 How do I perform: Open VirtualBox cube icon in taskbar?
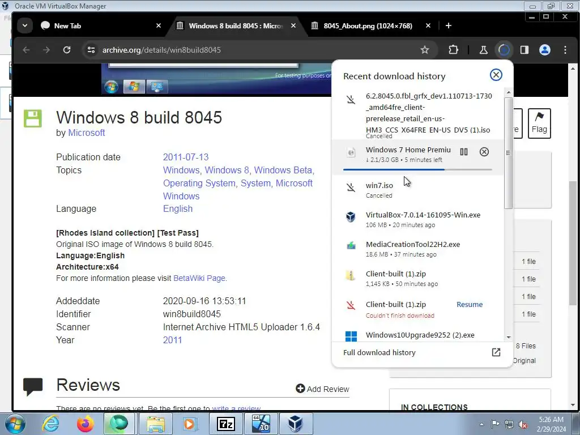click(x=296, y=424)
